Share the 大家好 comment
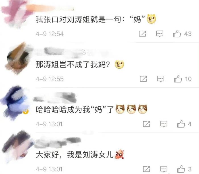The width and height of the screenshot is (199, 174). click(146, 169)
